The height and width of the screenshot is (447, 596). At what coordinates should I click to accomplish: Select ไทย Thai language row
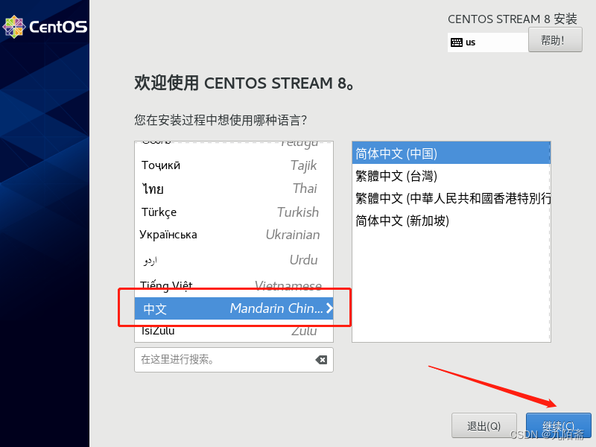[234, 188]
